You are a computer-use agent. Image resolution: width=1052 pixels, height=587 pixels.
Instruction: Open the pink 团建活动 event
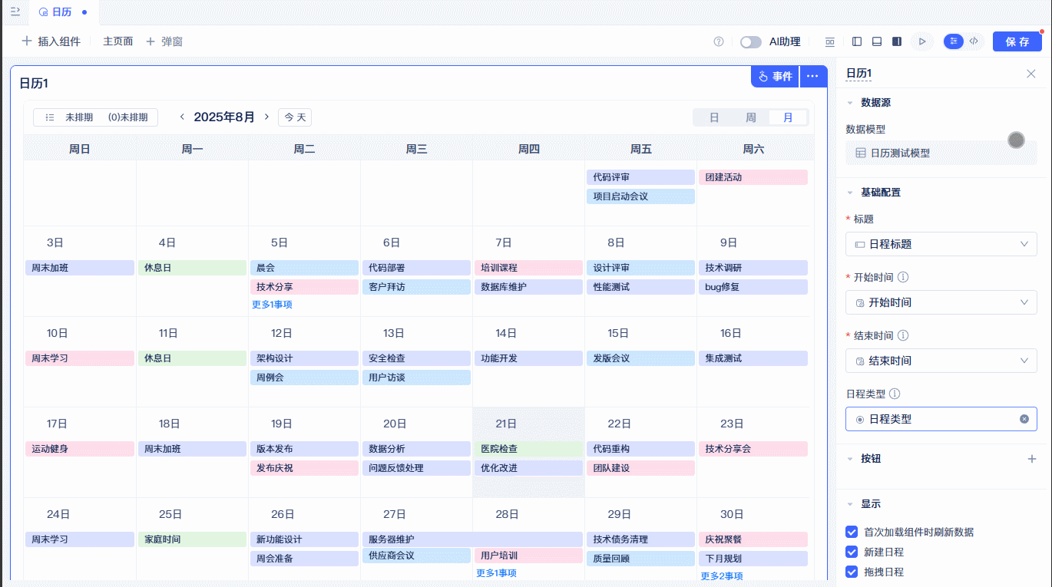tap(753, 177)
